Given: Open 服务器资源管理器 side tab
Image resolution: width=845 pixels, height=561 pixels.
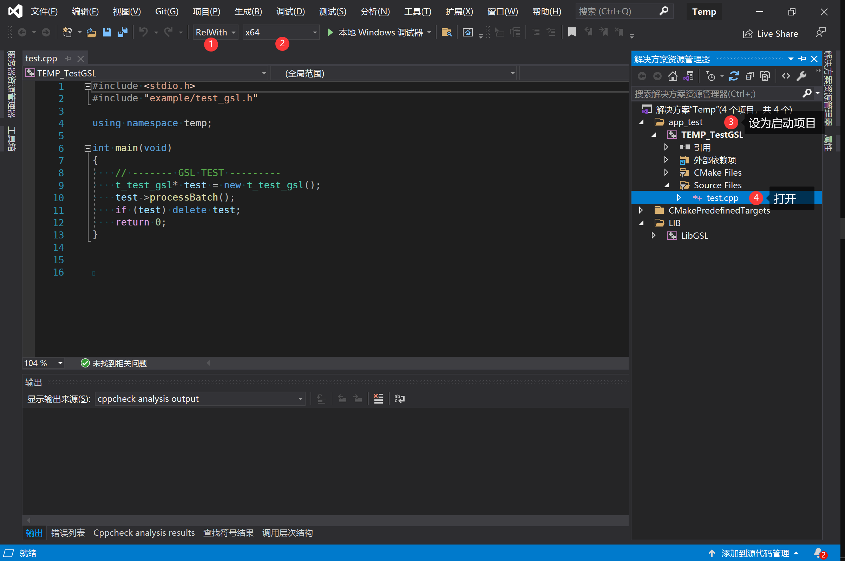Looking at the screenshot, I should 11,84.
